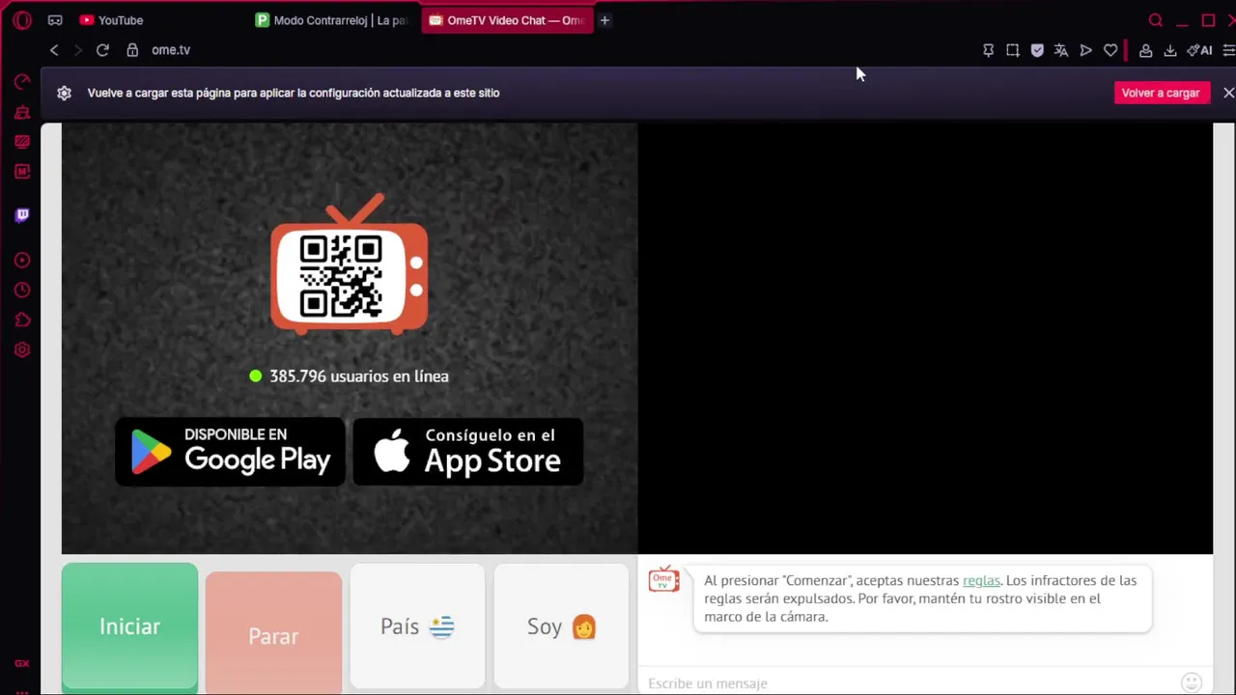Reload the ome.tv page
This screenshot has height=695, width=1236.
tap(102, 50)
